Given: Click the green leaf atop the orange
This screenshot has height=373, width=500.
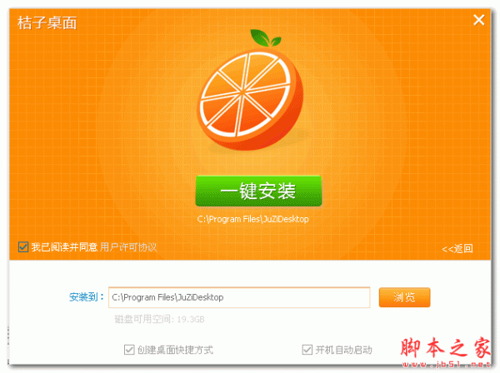Looking at the screenshot, I should 265,38.
